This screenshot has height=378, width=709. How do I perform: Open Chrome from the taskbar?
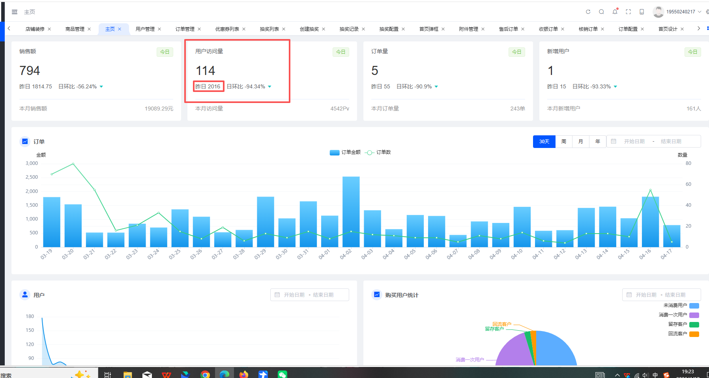[205, 374]
